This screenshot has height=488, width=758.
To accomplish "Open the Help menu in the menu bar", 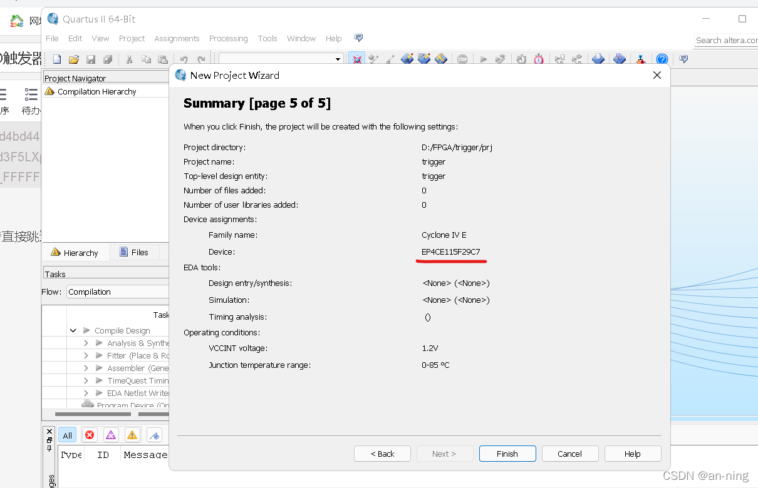I will pyautogui.click(x=334, y=38).
